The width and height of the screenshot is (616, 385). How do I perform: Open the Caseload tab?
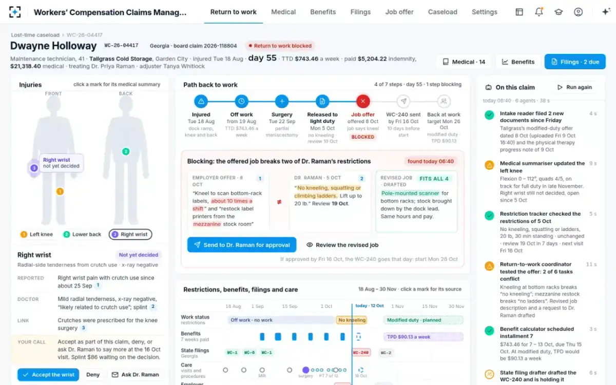click(x=442, y=12)
